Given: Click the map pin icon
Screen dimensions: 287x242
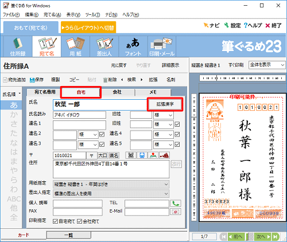Looking at the screenshot, I should [153, 155].
